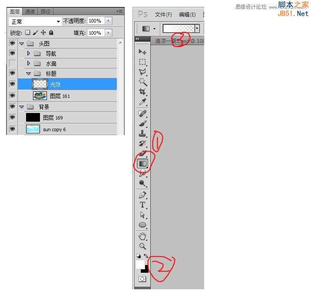Show the hidden 水滴 group
311x294 pixels.
tap(12, 63)
